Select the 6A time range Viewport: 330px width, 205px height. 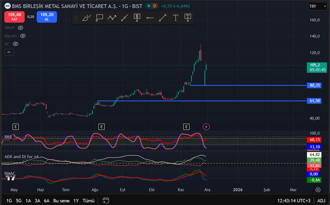(x=47, y=200)
